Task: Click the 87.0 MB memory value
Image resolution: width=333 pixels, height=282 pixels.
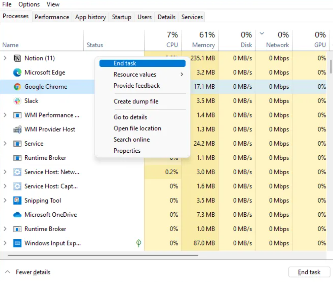Action: 204,243
